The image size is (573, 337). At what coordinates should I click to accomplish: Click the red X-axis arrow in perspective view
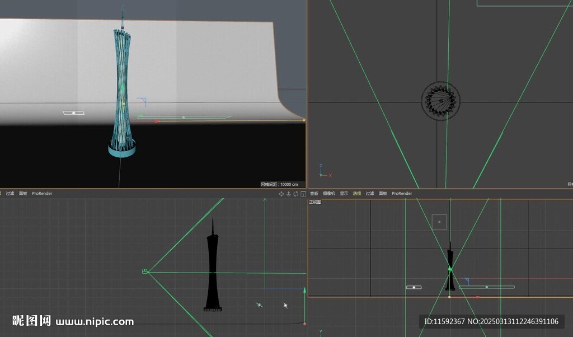157,121
